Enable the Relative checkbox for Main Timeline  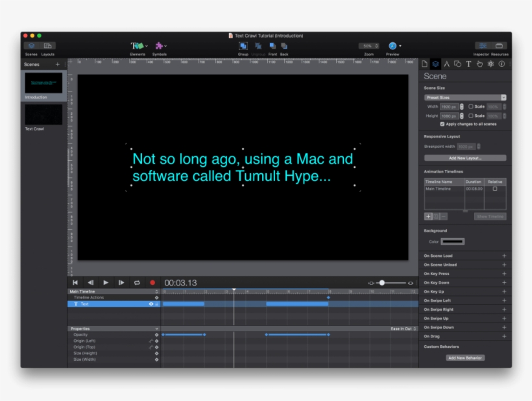click(495, 189)
